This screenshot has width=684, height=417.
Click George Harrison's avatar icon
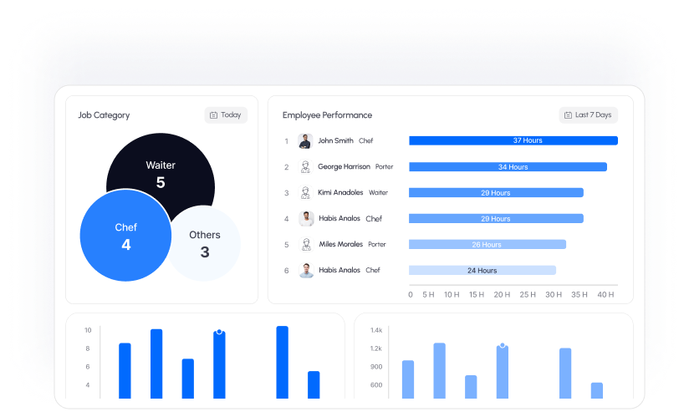click(305, 167)
